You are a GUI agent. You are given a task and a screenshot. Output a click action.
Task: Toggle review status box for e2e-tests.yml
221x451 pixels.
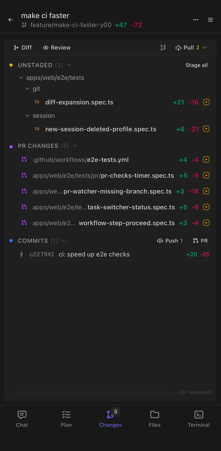click(207, 159)
